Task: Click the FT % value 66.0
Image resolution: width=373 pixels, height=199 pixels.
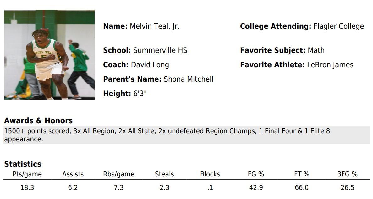Action: 302,188
